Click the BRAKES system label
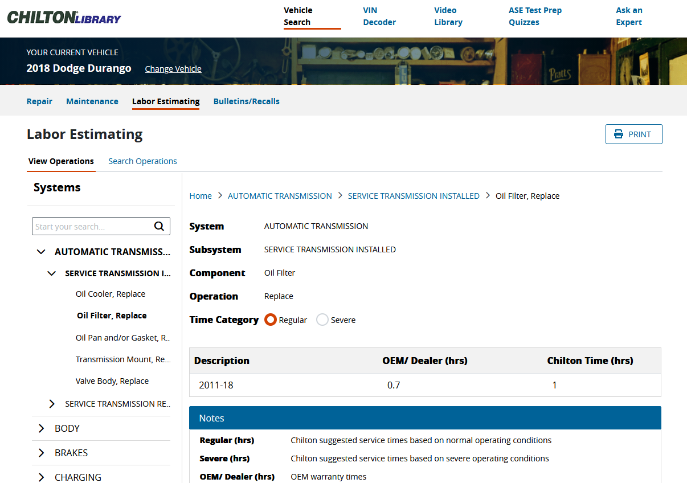 [x=71, y=453]
